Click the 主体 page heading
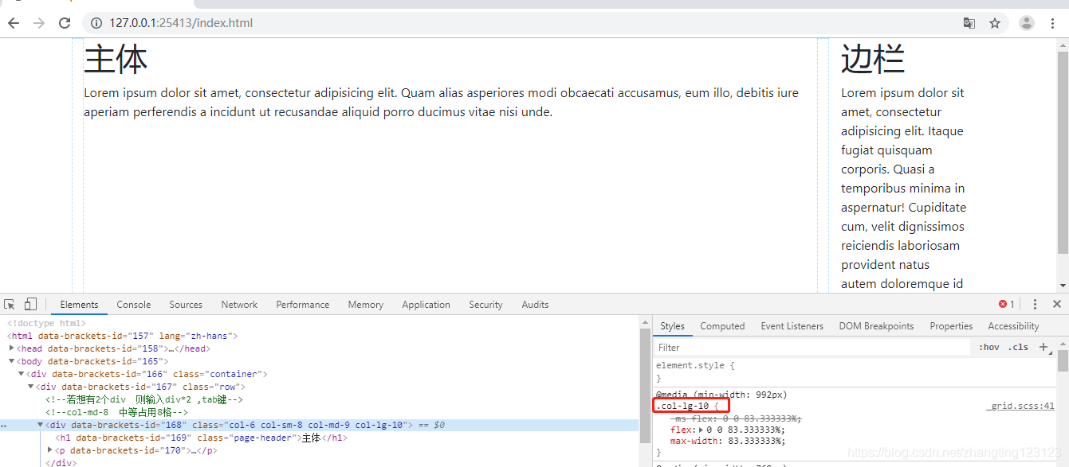 click(x=116, y=60)
